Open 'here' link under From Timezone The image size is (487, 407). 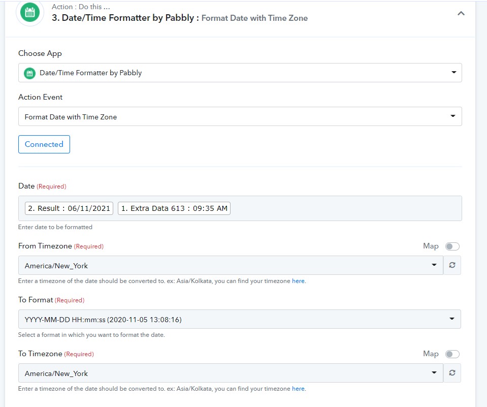coord(298,281)
